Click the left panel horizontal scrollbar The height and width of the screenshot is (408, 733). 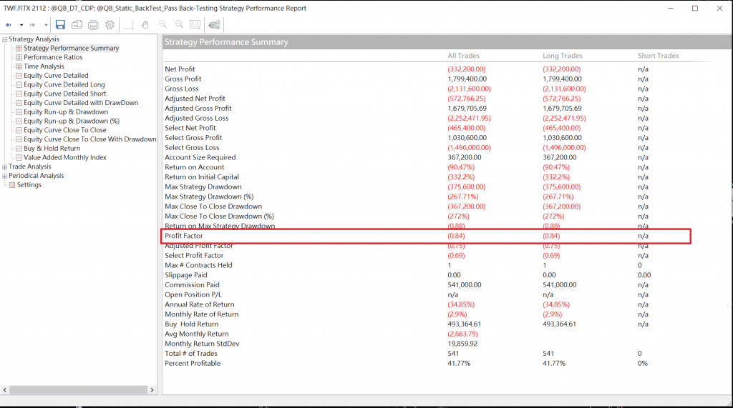click(x=79, y=390)
